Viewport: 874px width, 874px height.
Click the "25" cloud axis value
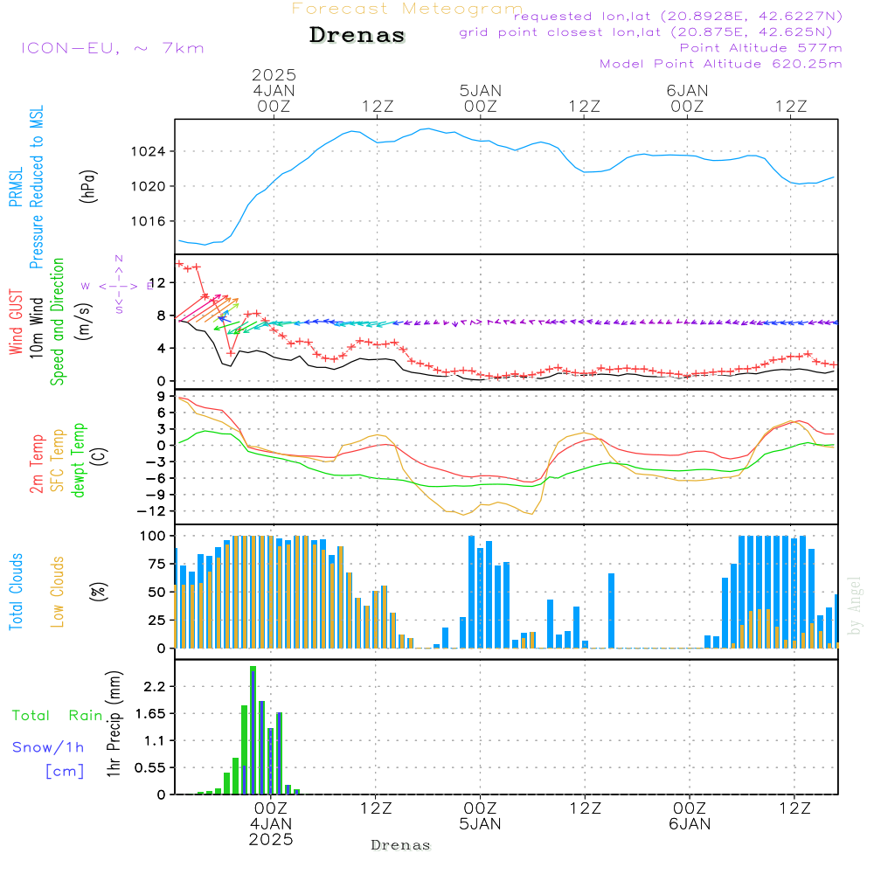(157, 620)
